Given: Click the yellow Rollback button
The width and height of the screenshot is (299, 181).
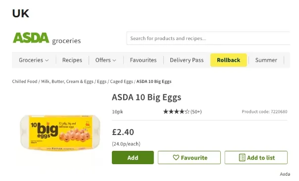Looking at the screenshot, I should [x=228, y=60].
